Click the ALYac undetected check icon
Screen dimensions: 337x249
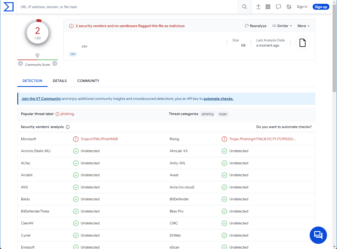(76, 163)
